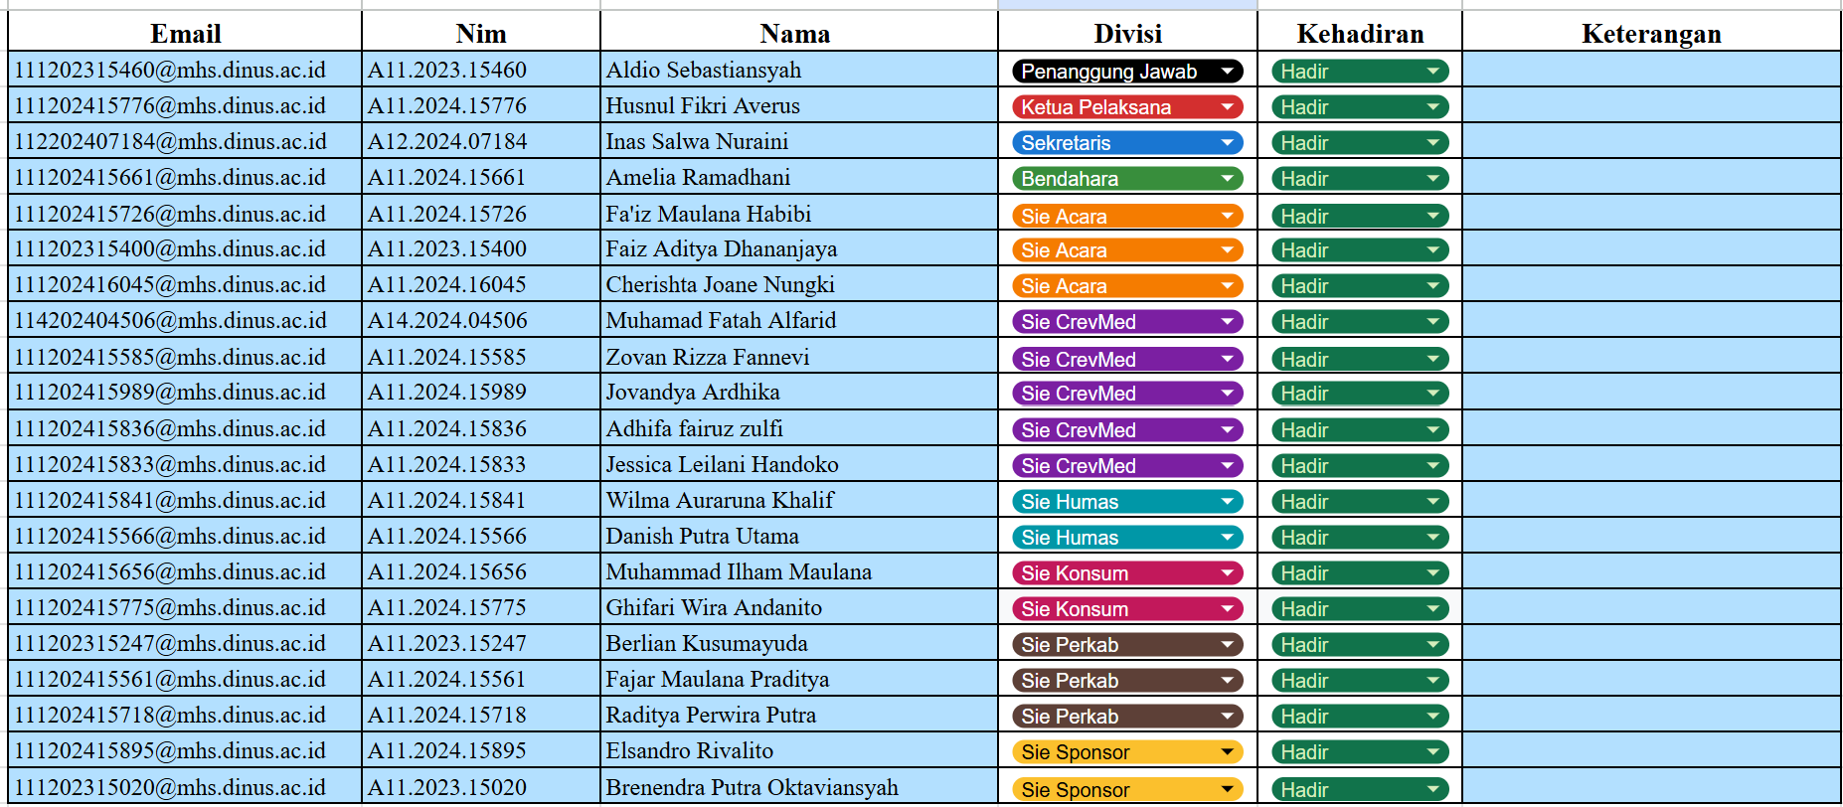Open the Sie Acara dropdown for Fa'iz Maulana Habibi
The image size is (1843, 807).
pos(1127,216)
